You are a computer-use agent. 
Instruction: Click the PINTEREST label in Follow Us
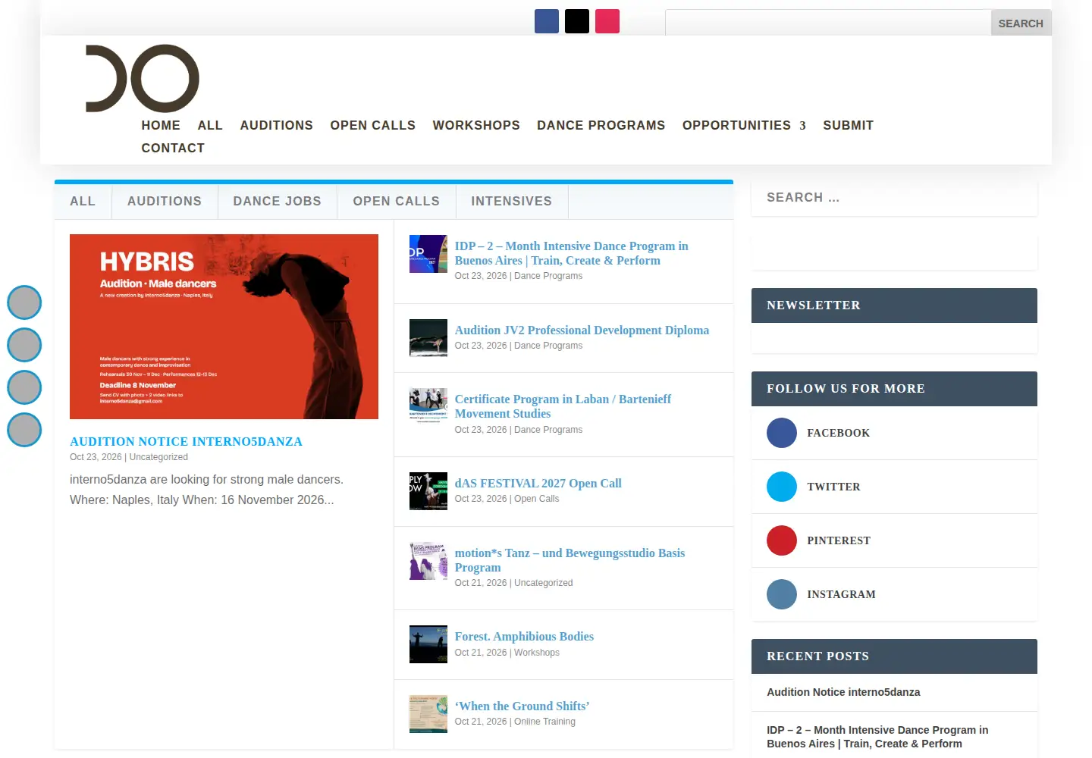pos(839,540)
